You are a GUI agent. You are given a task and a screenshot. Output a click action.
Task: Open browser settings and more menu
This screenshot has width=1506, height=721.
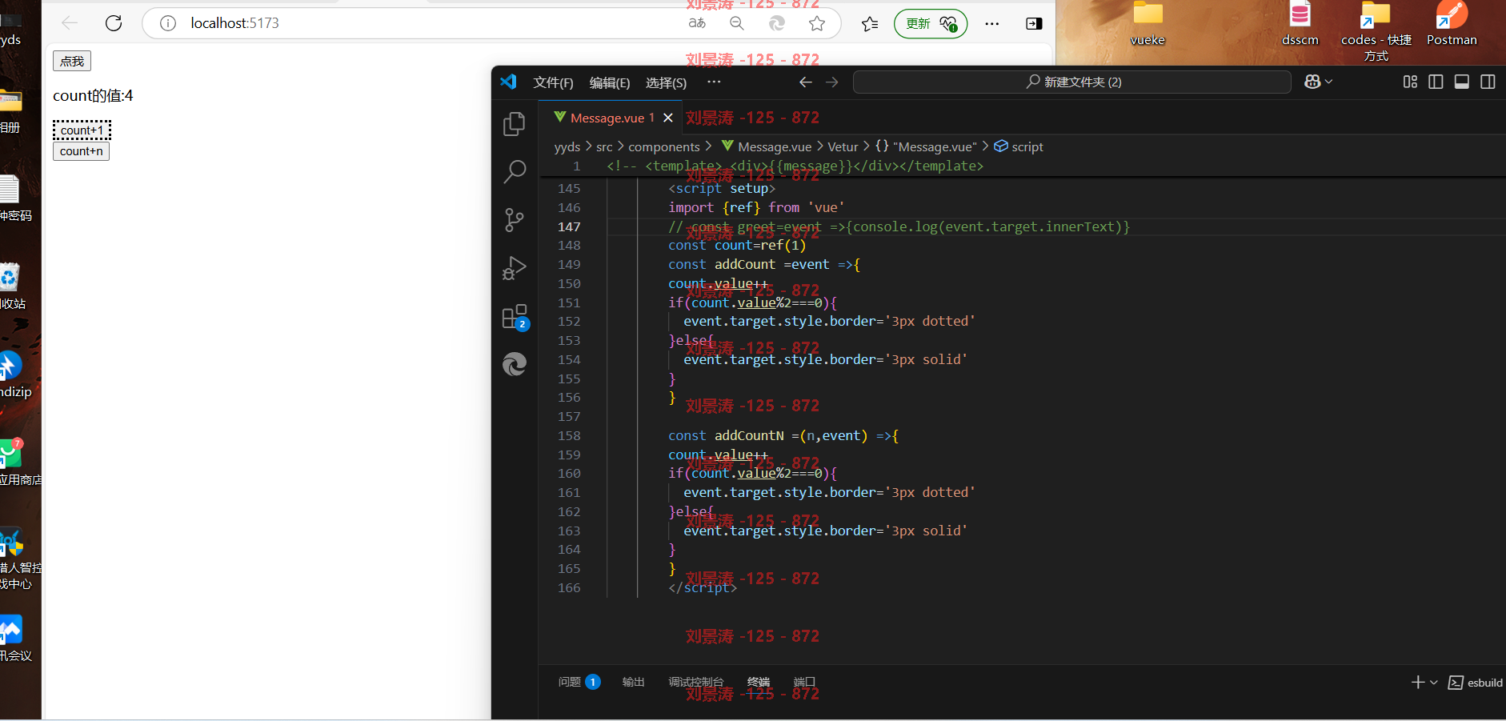[992, 23]
